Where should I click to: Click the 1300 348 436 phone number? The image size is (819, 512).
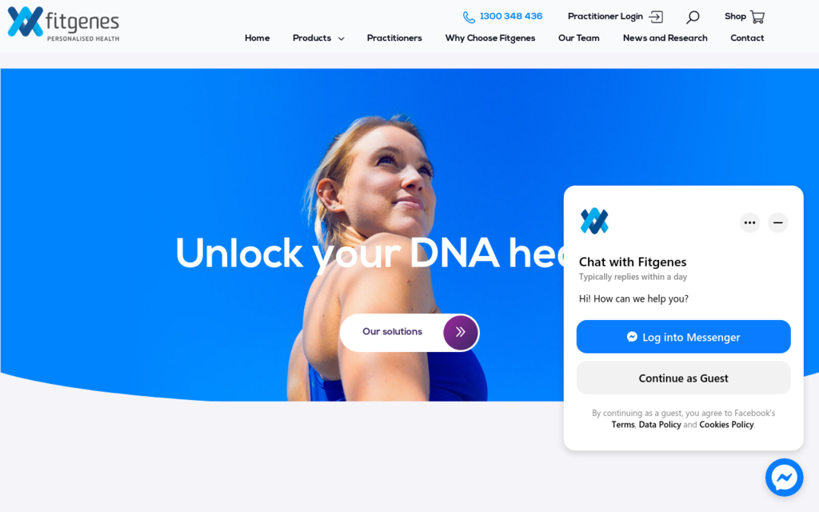click(x=511, y=16)
